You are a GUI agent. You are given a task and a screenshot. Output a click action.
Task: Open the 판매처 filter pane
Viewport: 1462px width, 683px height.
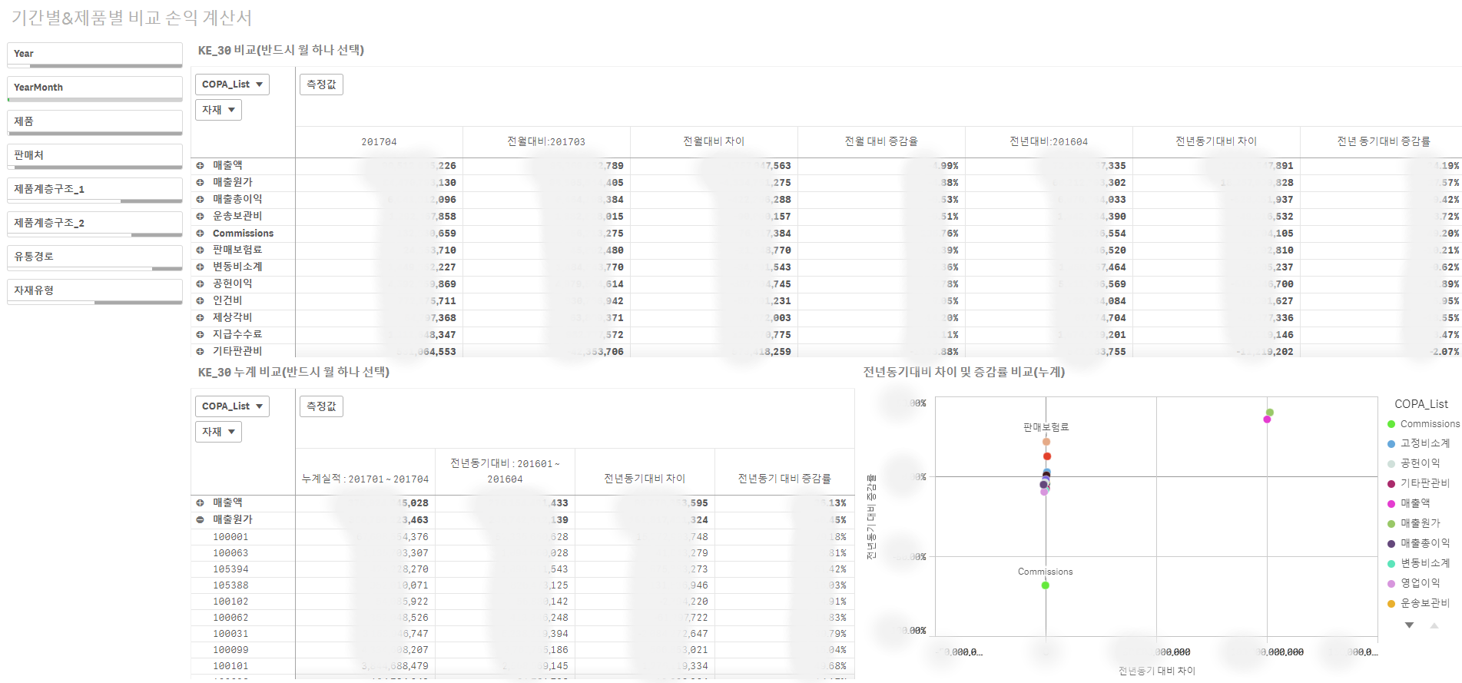coord(94,156)
